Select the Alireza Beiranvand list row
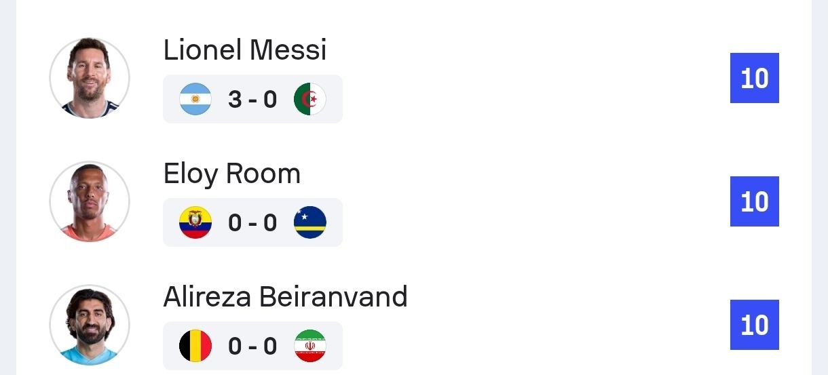 point(414,325)
